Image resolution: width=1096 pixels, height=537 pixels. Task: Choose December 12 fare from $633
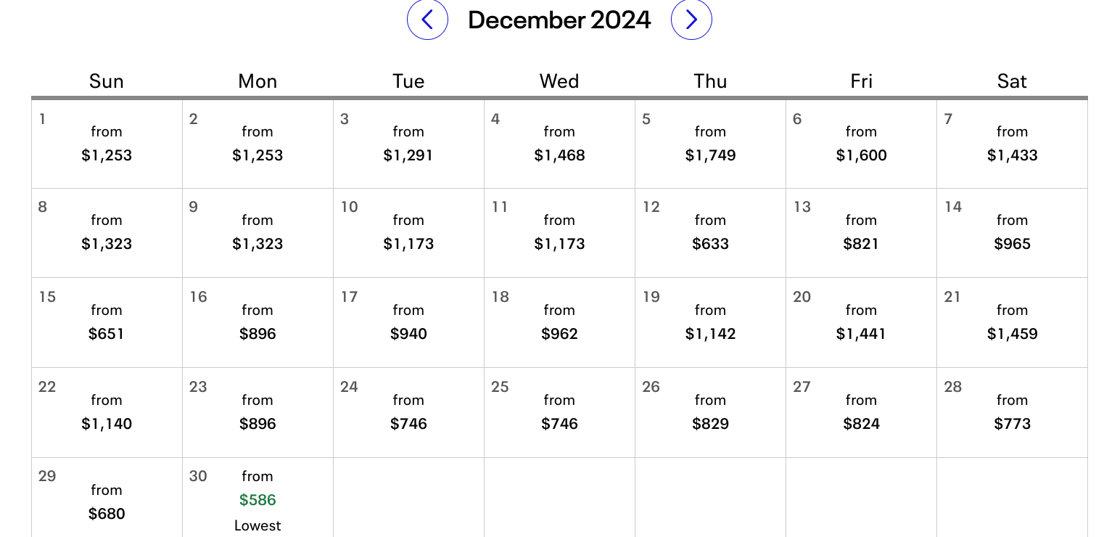[x=710, y=233]
